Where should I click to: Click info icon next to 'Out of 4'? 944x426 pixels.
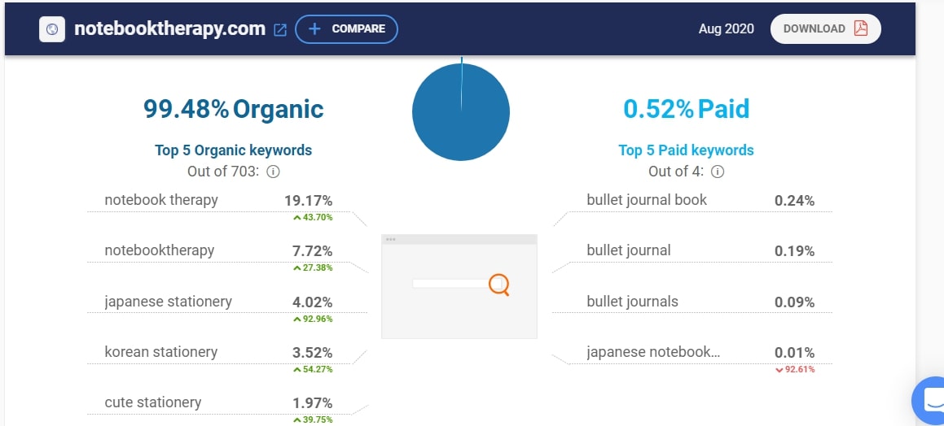pyautogui.click(x=718, y=172)
